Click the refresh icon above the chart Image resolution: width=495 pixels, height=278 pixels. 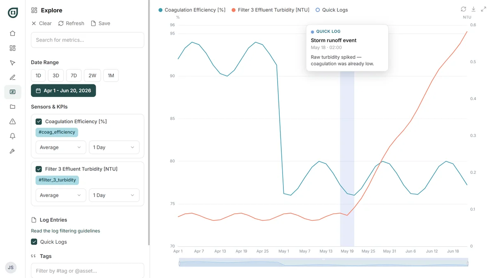tap(463, 9)
